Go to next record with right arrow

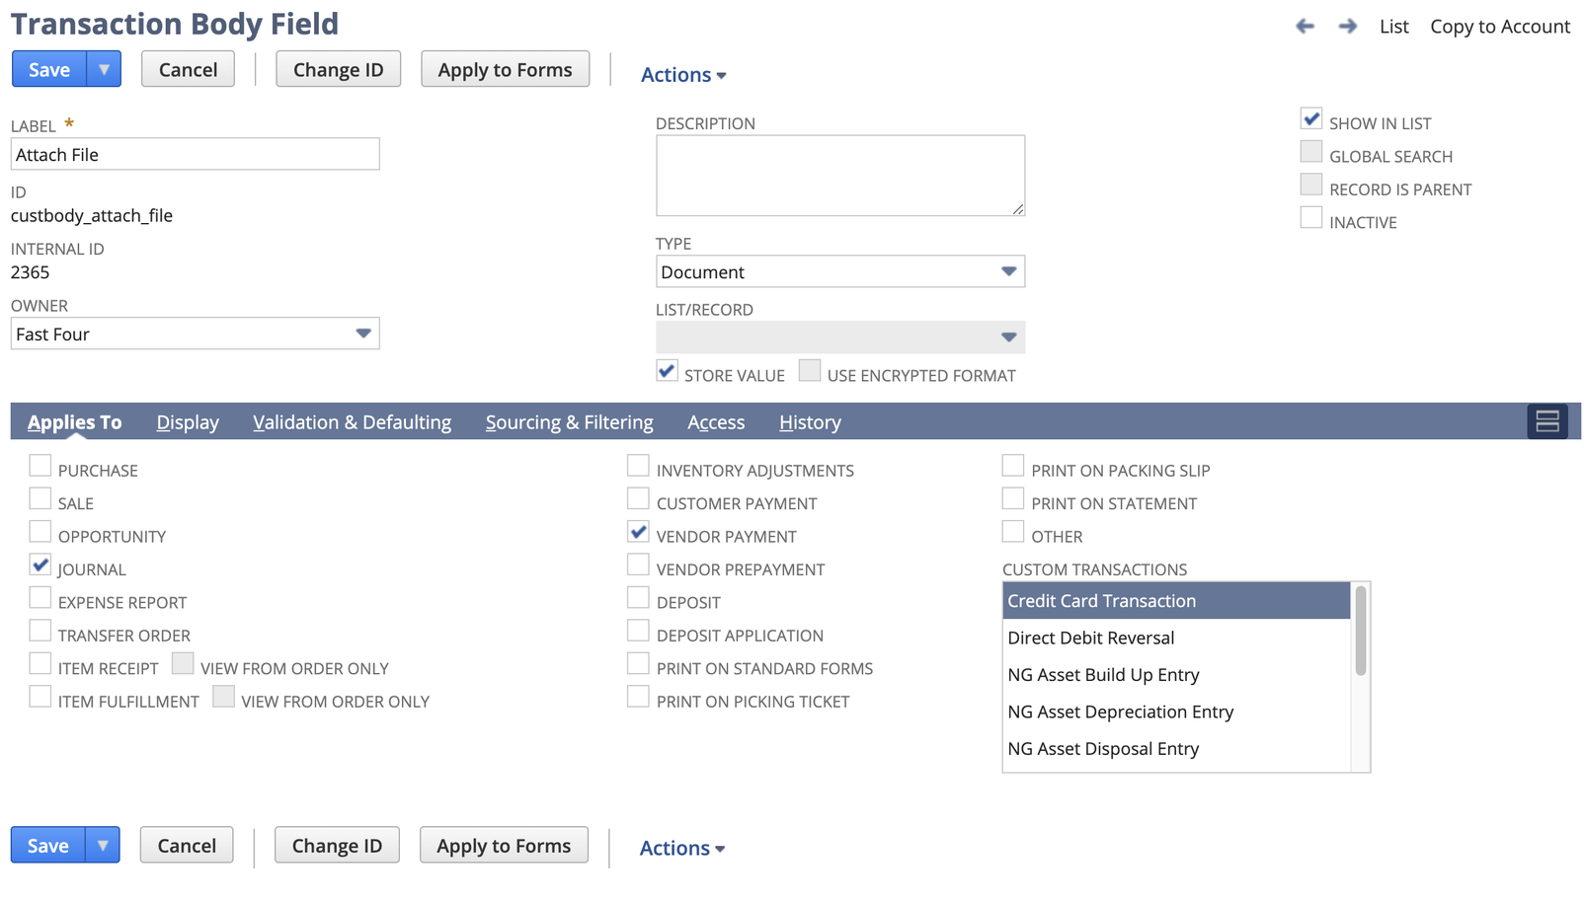click(x=1347, y=27)
